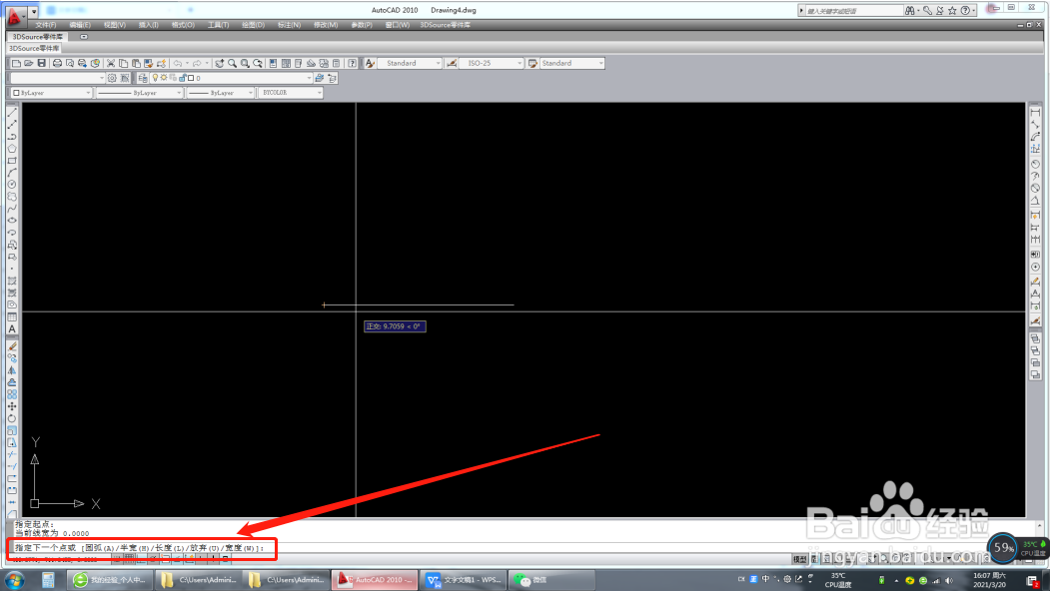Save the drawing with the floppy disk icon
Screen dimensions: 1051x592
point(42,63)
